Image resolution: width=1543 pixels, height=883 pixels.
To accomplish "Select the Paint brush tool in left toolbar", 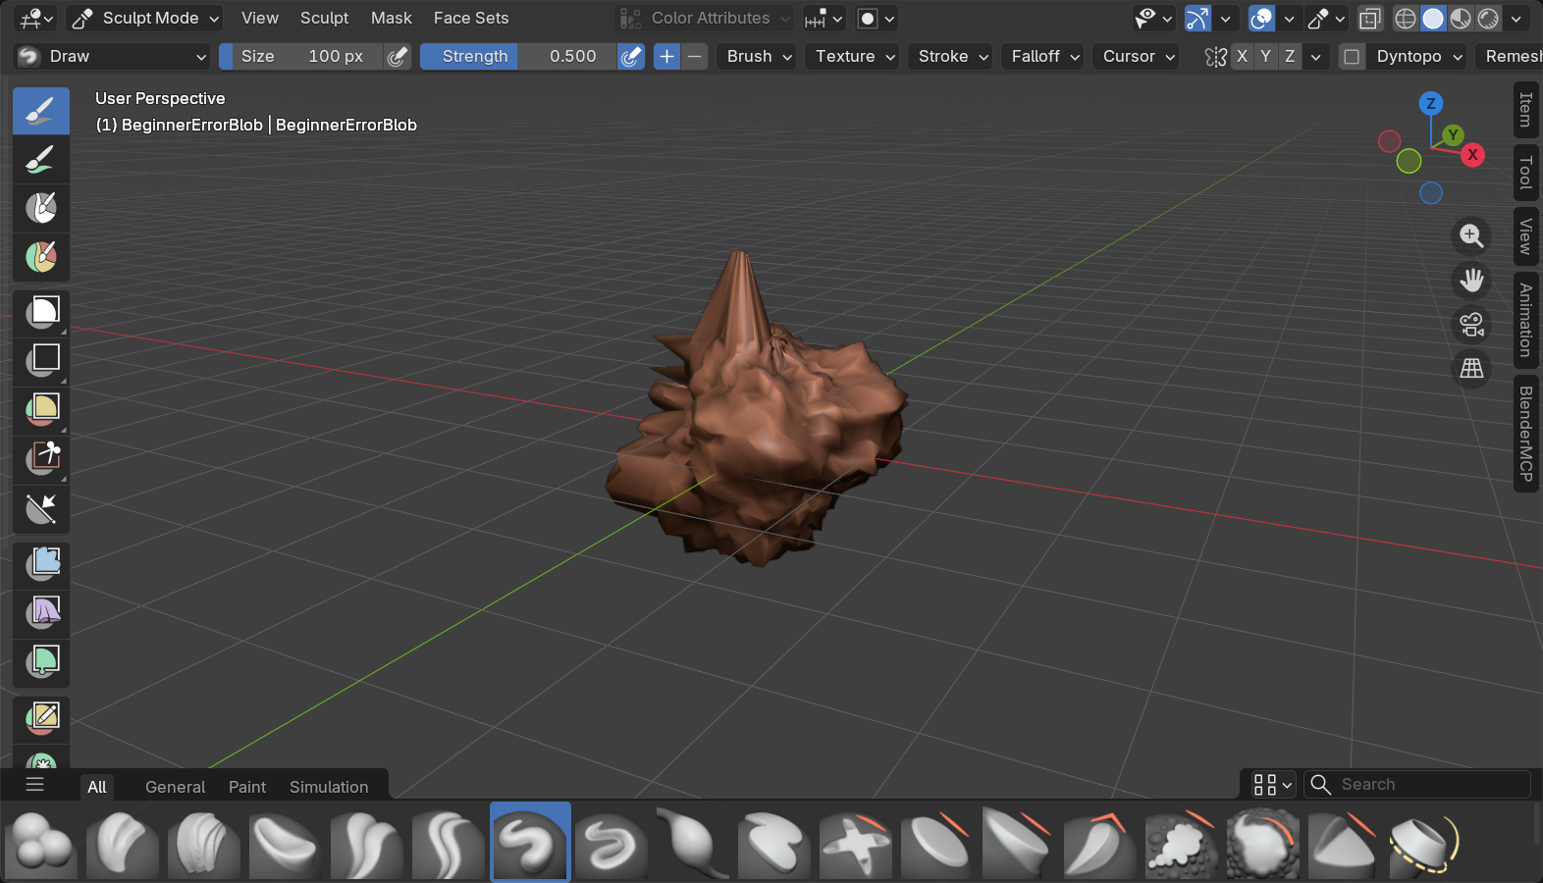I will point(41,160).
